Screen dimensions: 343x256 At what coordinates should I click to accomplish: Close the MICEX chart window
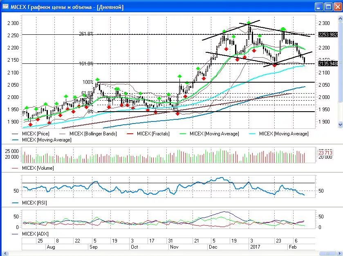coord(338,7)
